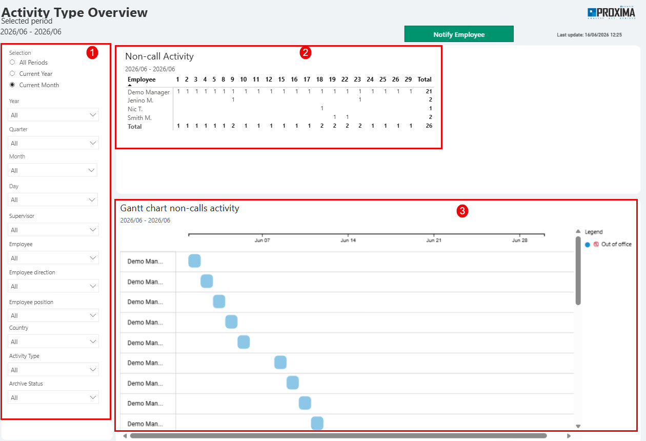Expand the Month filter dropdown
The width and height of the screenshot is (646, 441).
pyautogui.click(x=53, y=170)
